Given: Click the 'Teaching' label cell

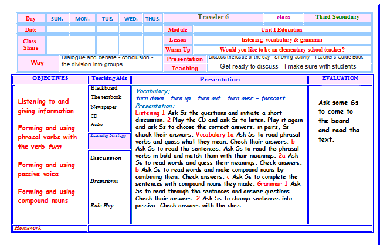Looking at the screenshot, I should coord(185,68).
